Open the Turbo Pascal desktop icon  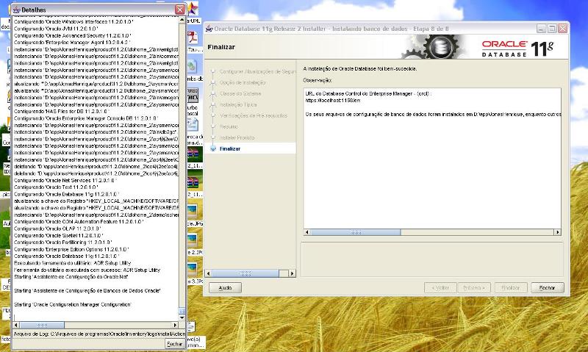click(192, 95)
